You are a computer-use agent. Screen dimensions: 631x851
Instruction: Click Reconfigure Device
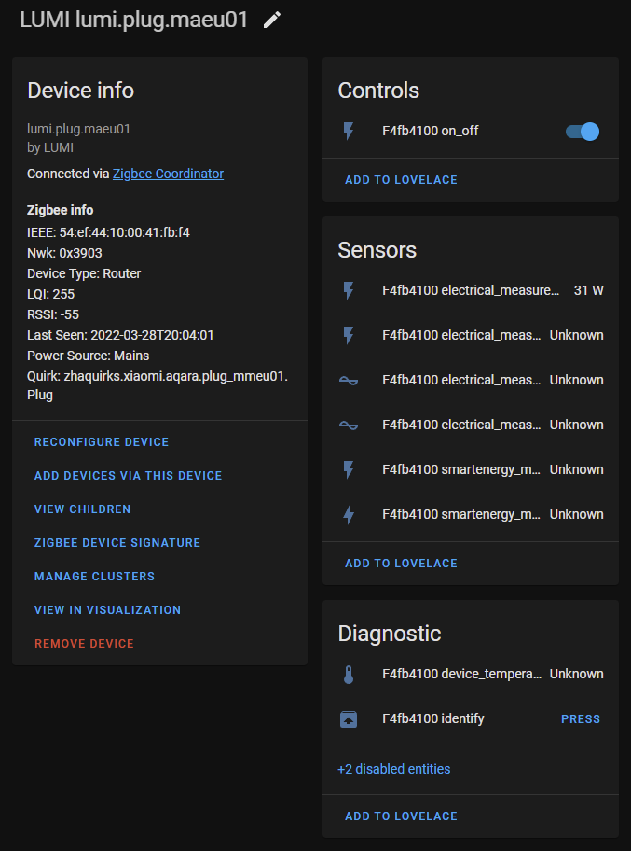(102, 442)
